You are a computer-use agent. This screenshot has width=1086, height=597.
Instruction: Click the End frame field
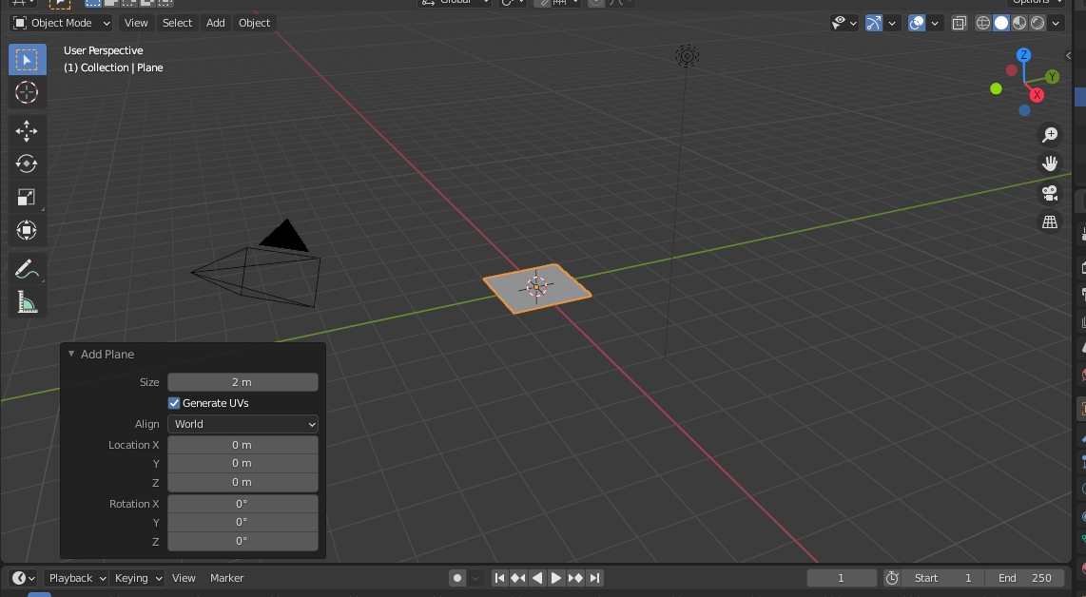[x=1025, y=578]
